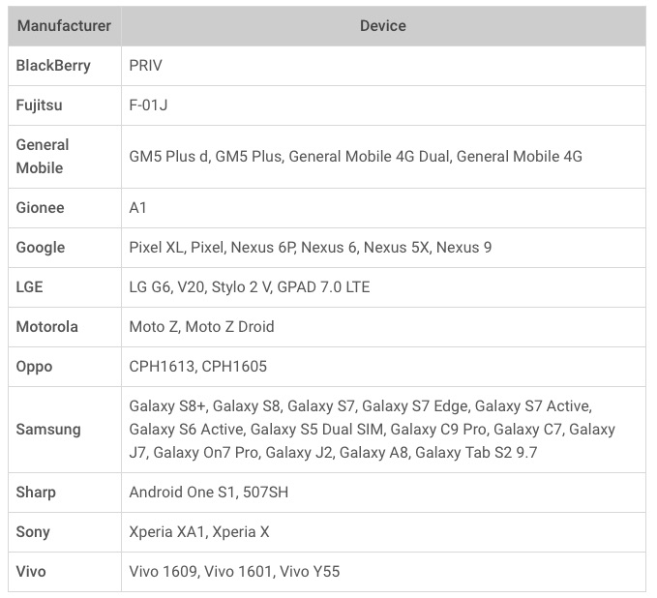This screenshot has height=598, width=657.
Task: Click the Device column header
Action: point(383,26)
